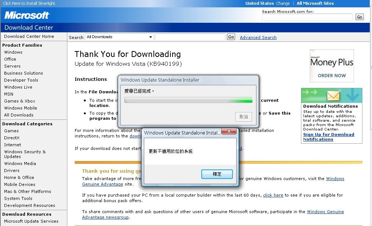This screenshot has width=372, height=226.
Task: Open the Drivers download category
Action: pos(12,171)
